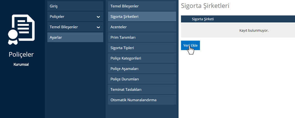
Task: Open the Ayarlar menu item
Action: pos(75,37)
